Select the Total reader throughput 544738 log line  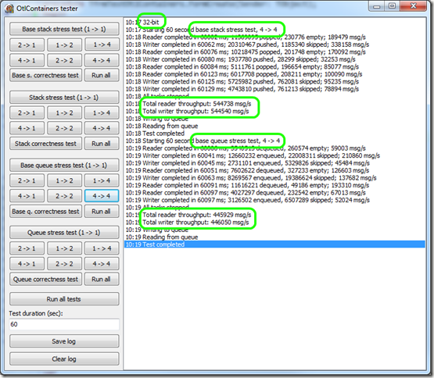(x=188, y=104)
